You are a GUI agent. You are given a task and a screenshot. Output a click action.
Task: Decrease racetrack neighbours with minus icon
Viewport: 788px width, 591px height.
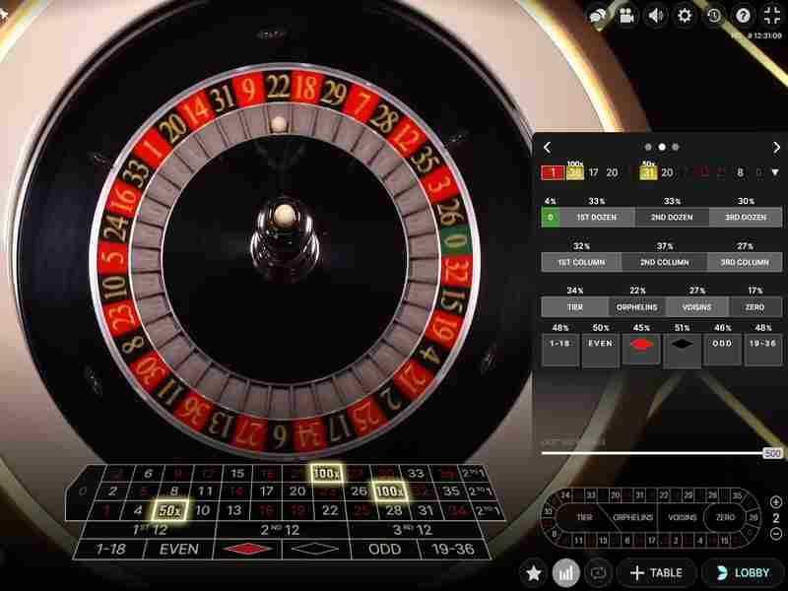point(776,534)
